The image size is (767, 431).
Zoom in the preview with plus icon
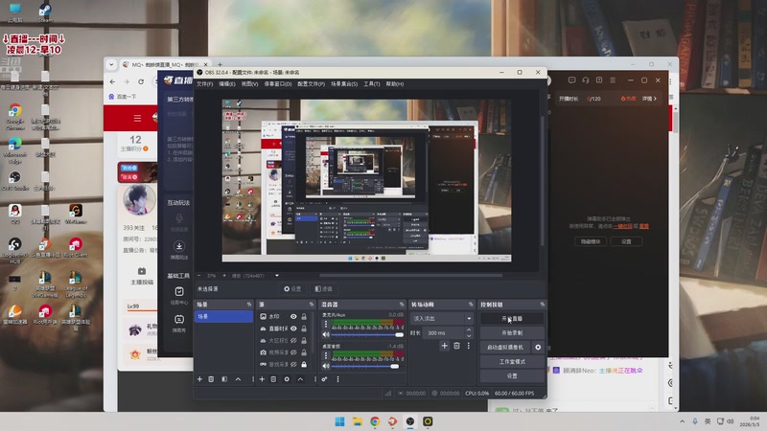pyautogui.click(x=224, y=276)
